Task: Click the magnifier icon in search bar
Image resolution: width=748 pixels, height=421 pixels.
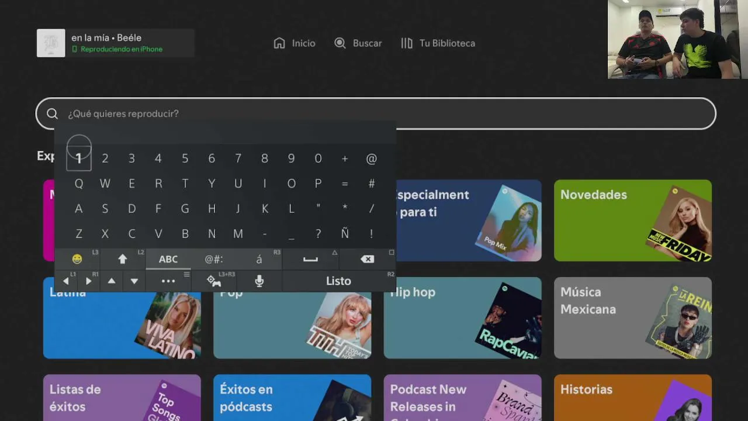Action: (x=52, y=113)
